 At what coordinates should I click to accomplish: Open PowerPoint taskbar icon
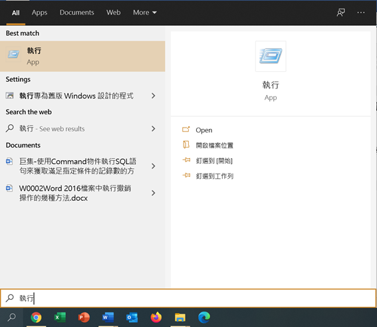tap(84, 318)
